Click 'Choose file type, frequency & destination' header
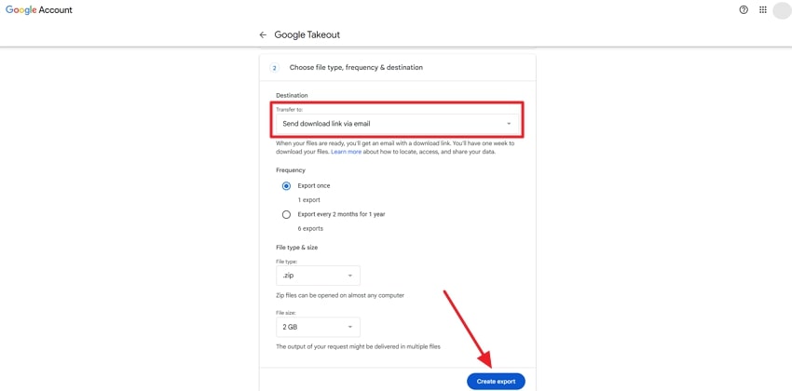The image size is (792, 391). pyautogui.click(x=356, y=68)
